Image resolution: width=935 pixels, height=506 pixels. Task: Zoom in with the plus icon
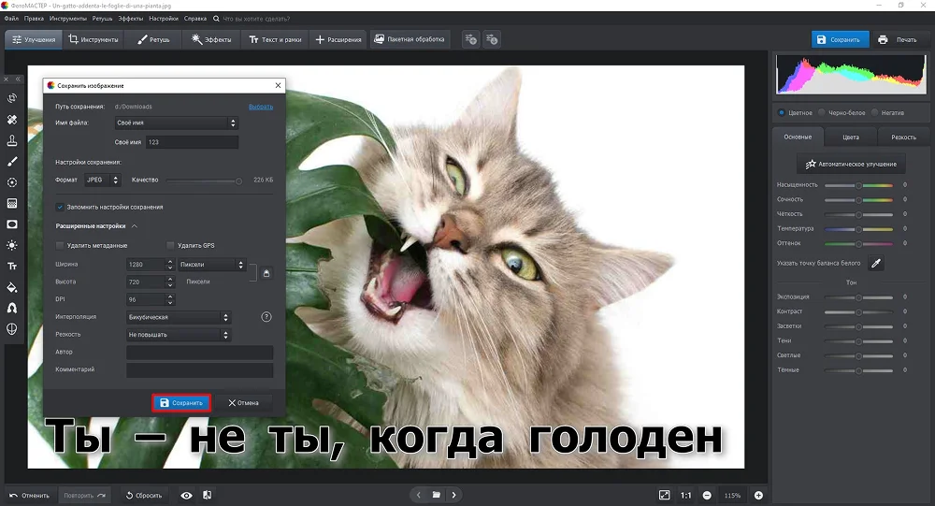point(758,495)
